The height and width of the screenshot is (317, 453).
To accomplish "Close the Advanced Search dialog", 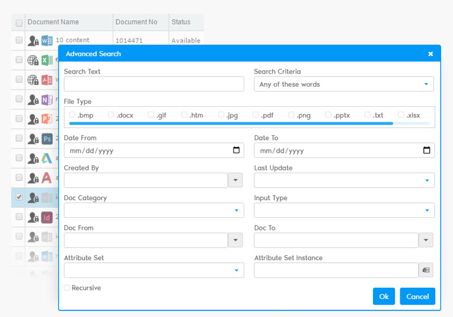I will [430, 54].
